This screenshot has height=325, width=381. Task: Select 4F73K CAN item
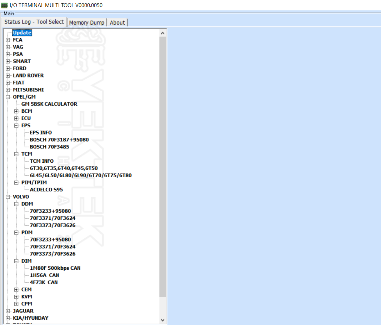tap(44, 282)
